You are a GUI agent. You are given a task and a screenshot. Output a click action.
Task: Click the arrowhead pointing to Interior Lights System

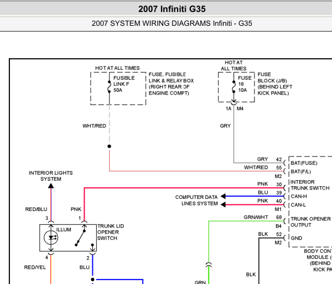51,186
